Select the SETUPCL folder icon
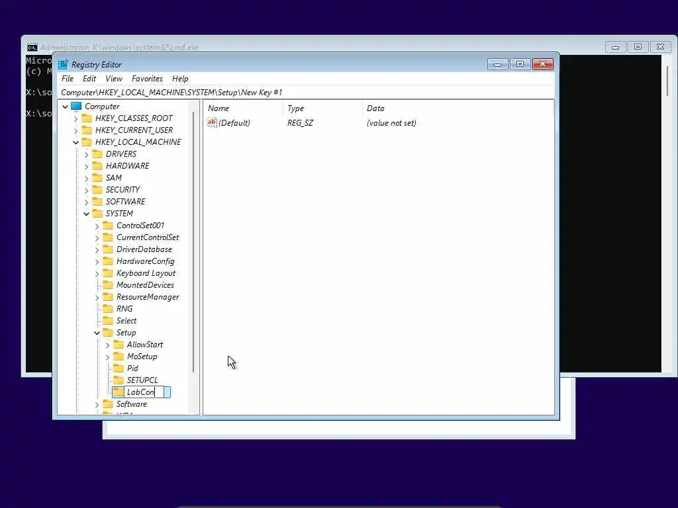The height and width of the screenshot is (508, 678). (x=119, y=380)
